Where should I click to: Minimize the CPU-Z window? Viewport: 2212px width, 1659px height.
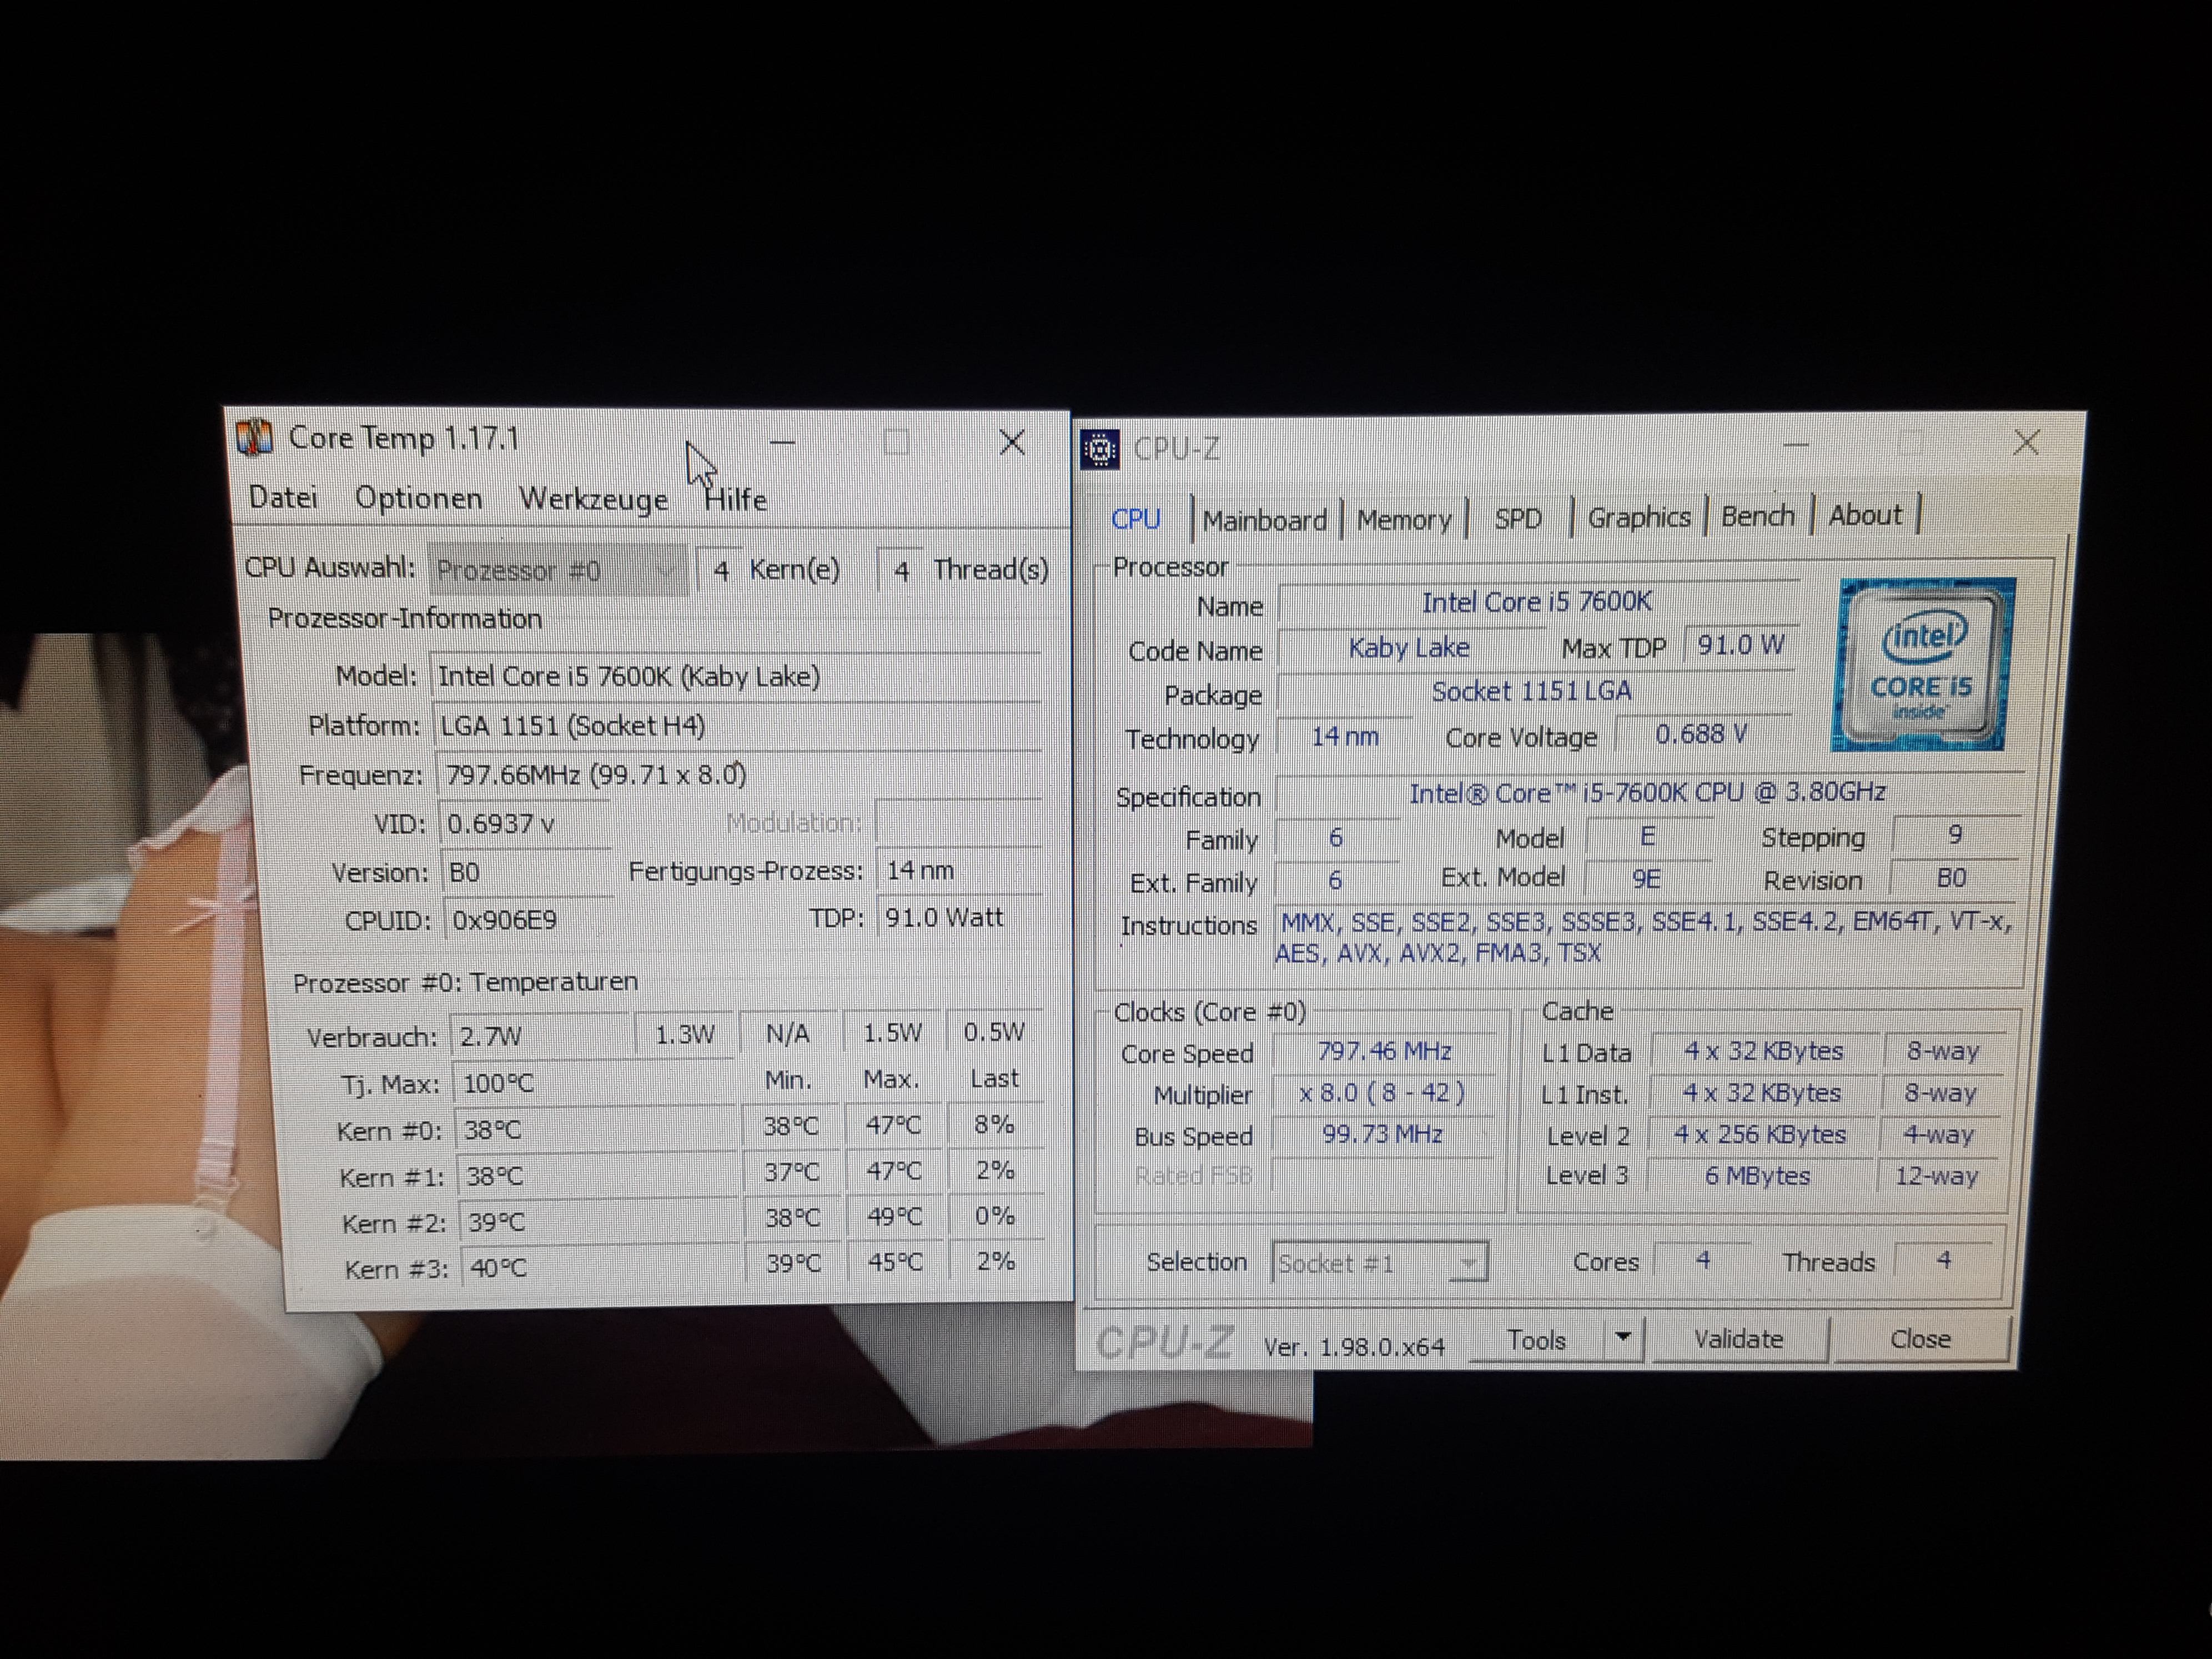coord(1796,444)
